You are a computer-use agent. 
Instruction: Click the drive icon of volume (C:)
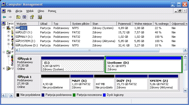[x=18, y=28]
